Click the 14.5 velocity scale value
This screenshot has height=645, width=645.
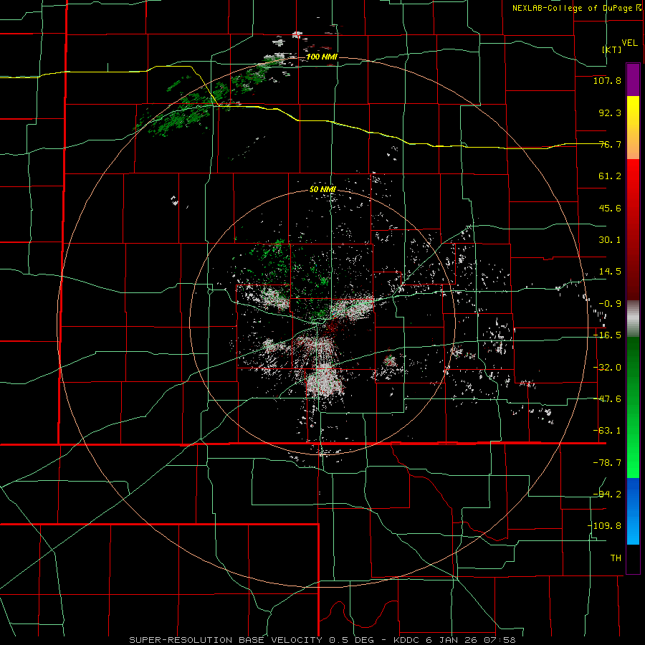click(610, 272)
